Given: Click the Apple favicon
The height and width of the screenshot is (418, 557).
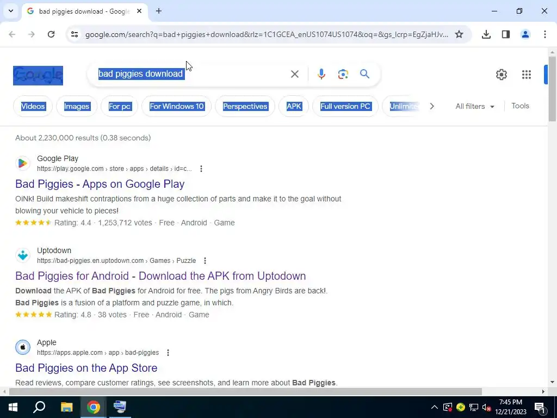Looking at the screenshot, I should (23, 347).
